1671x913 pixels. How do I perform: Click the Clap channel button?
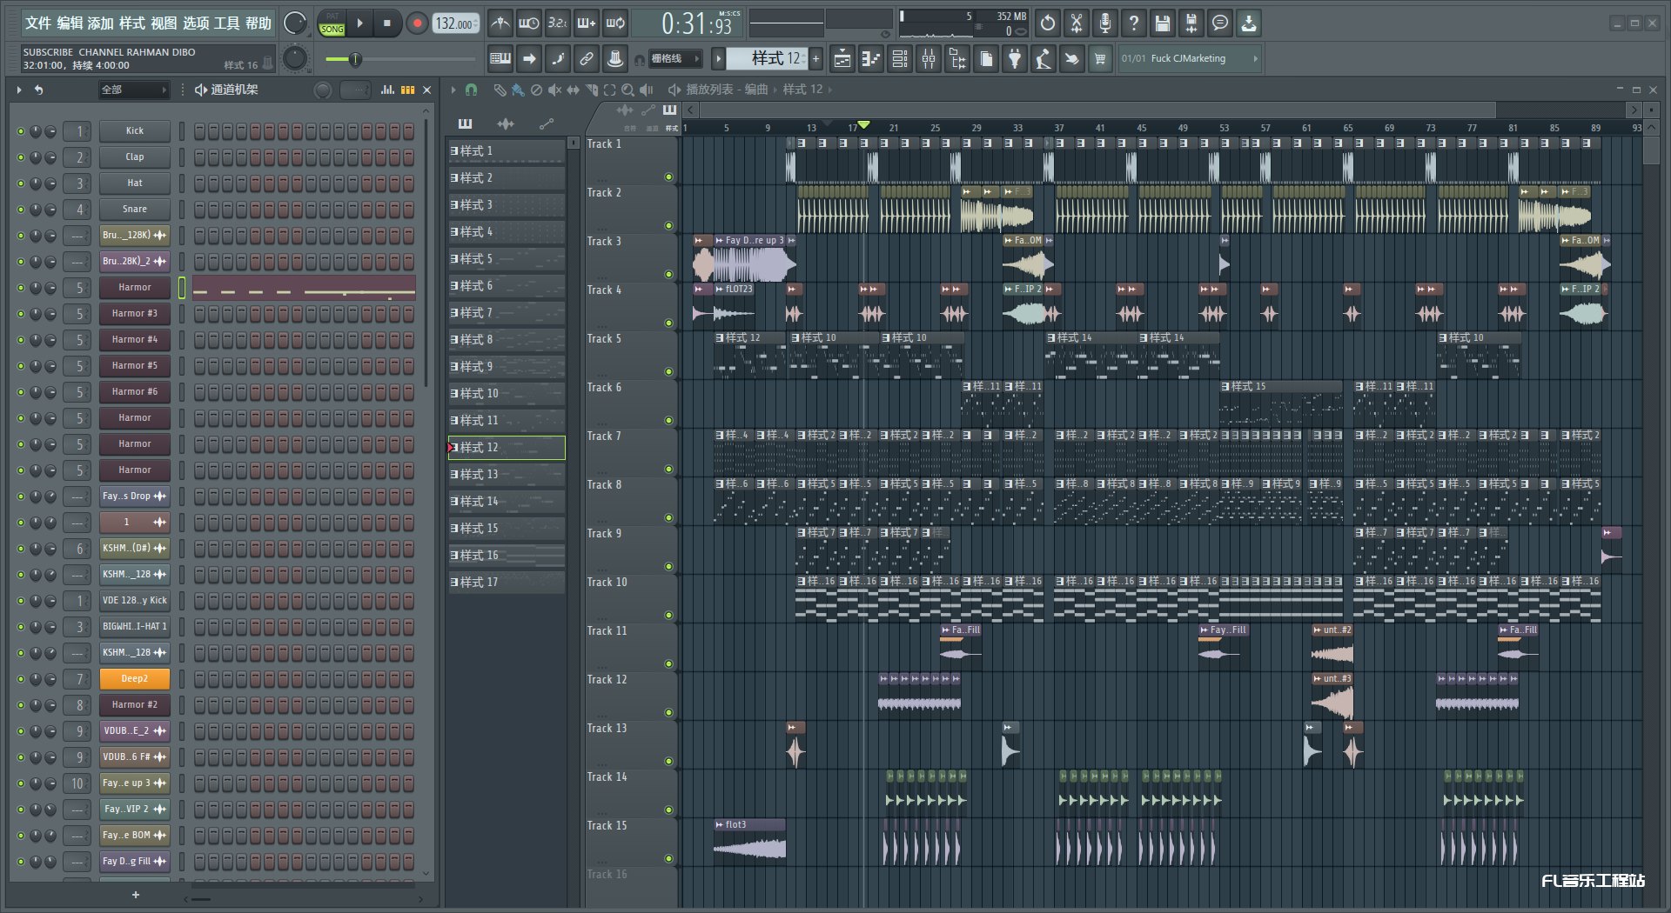coord(134,157)
